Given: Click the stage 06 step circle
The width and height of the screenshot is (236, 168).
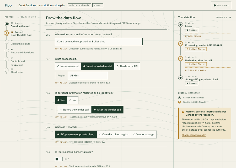Looking at the screenshot, I should (7, 70).
